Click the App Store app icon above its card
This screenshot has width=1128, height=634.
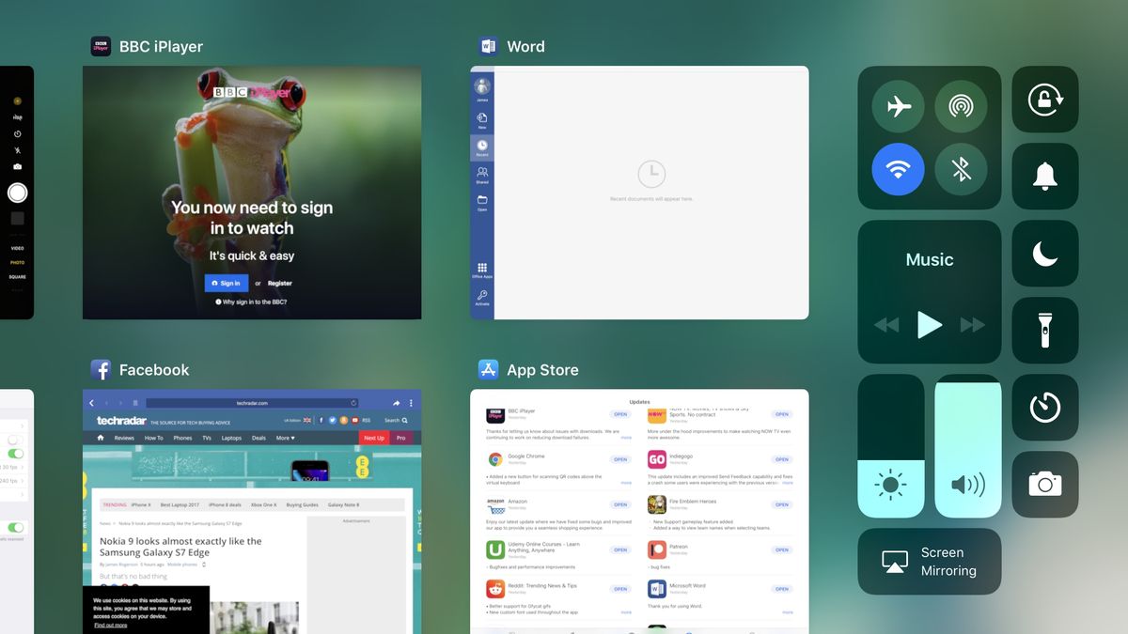pos(488,369)
